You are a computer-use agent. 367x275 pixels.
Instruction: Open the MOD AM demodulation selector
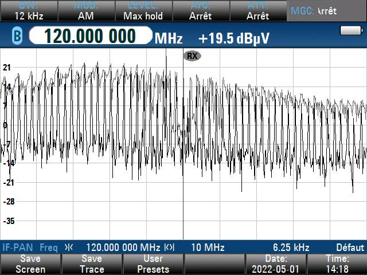point(85,11)
